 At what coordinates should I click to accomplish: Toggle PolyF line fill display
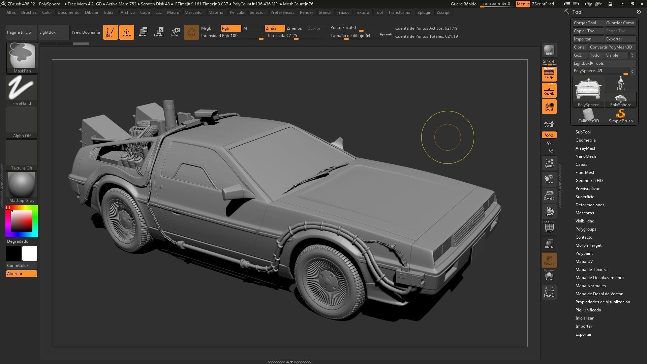pos(549,227)
